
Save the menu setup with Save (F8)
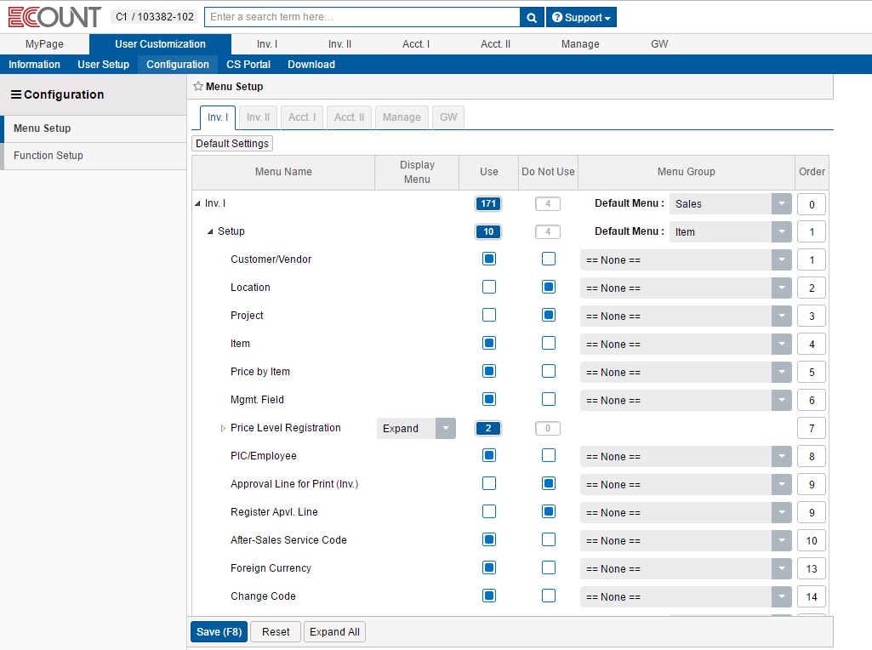coord(219,631)
